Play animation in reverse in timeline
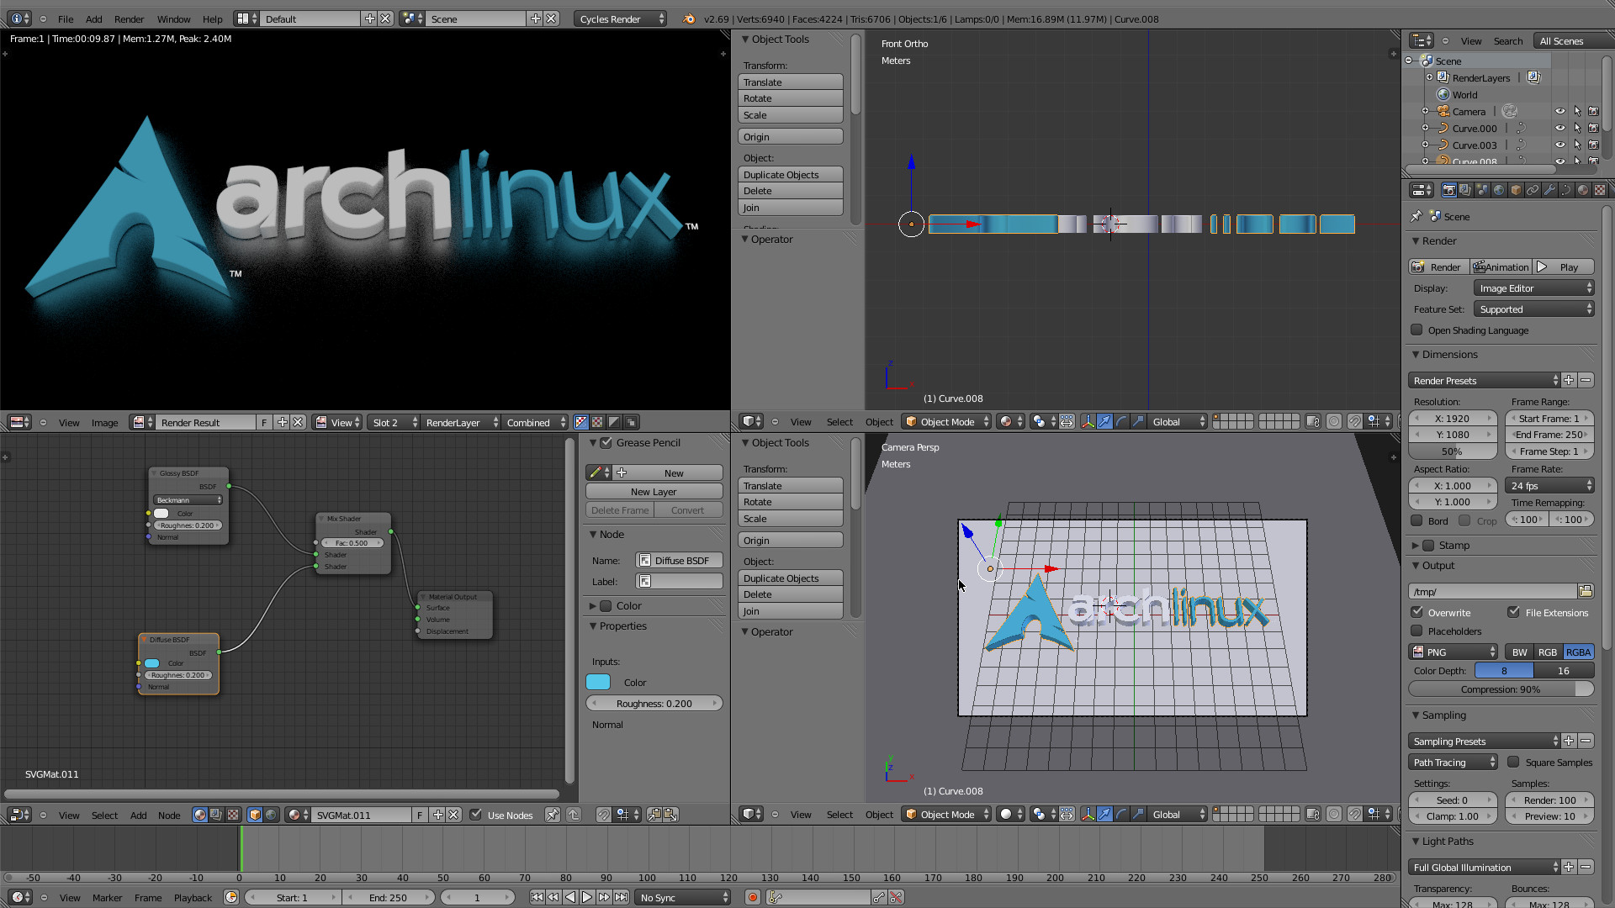This screenshot has height=908, width=1615. coord(570,898)
